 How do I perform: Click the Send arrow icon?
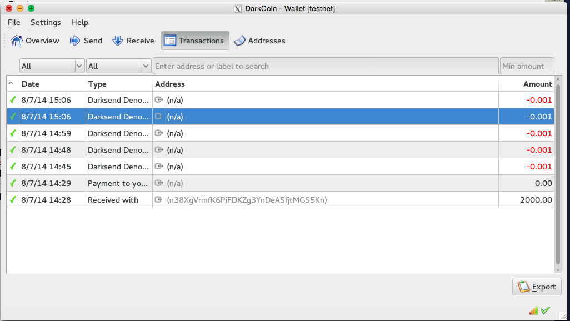75,41
